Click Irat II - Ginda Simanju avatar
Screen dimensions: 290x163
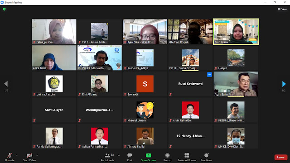pyautogui.click(x=190, y=58)
